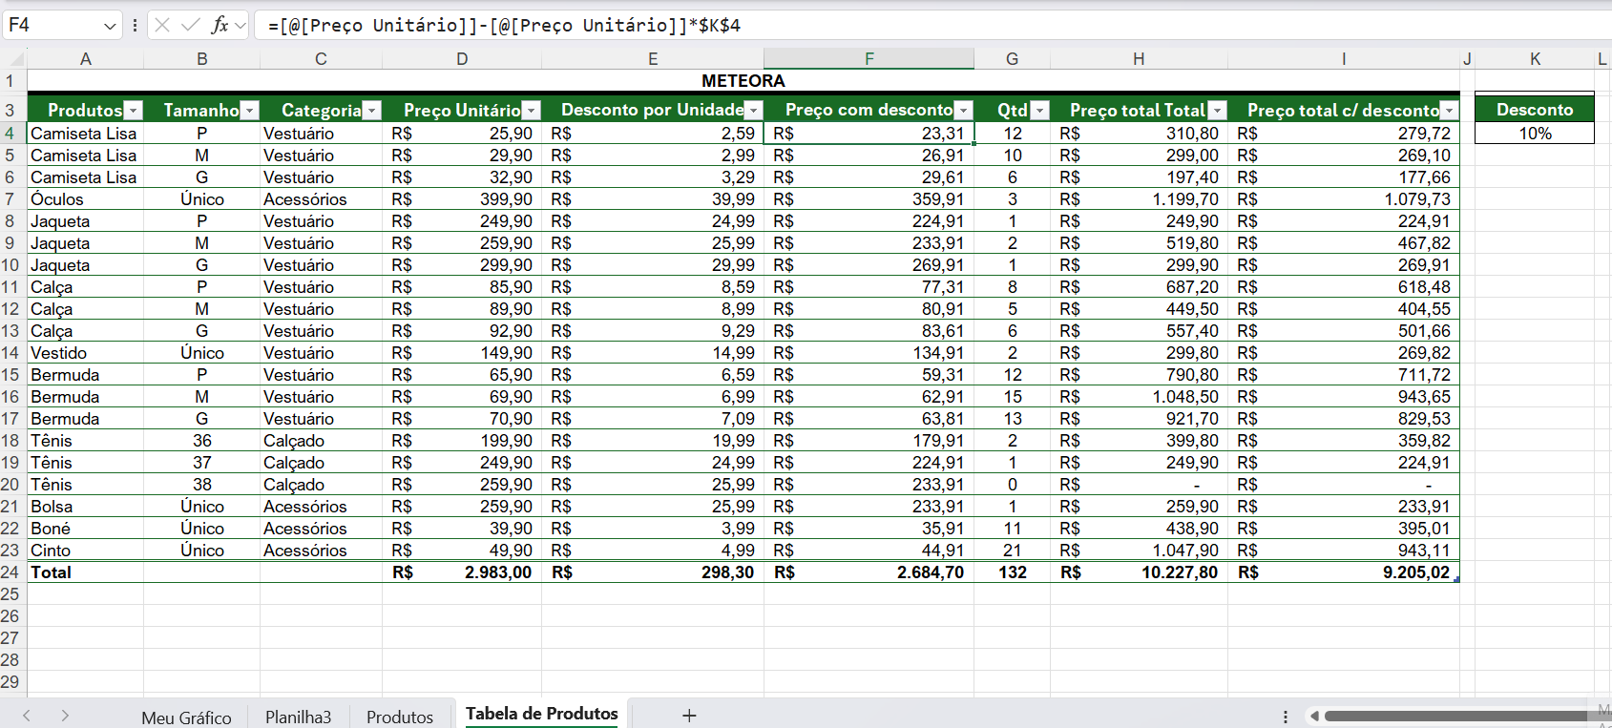This screenshot has height=728, width=1612.
Task: Click the 943,11 discounted total cell
Action: coord(1344,551)
